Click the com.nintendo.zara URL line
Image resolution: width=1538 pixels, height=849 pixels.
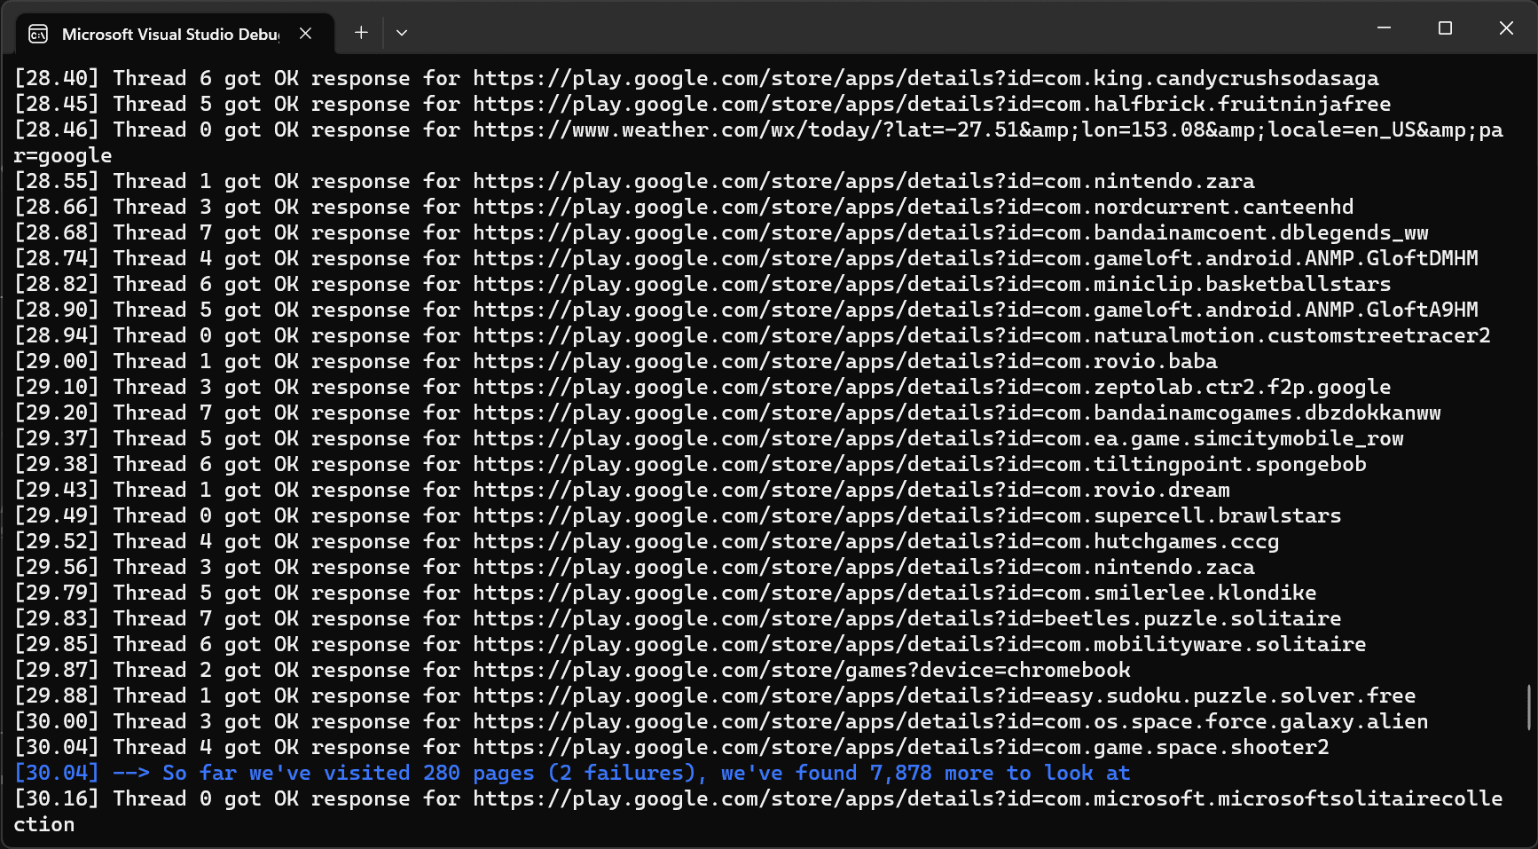click(634, 181)
